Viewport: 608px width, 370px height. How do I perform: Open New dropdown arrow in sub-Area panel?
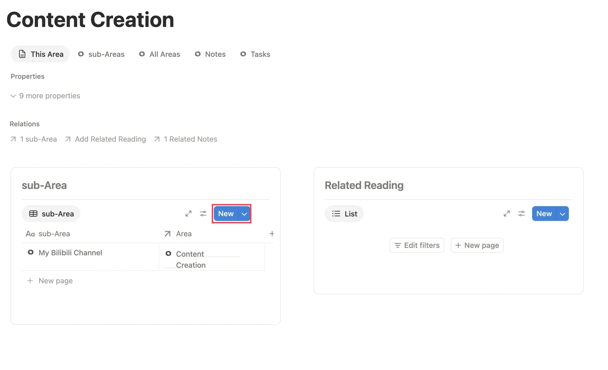click(x=244, y=214)
